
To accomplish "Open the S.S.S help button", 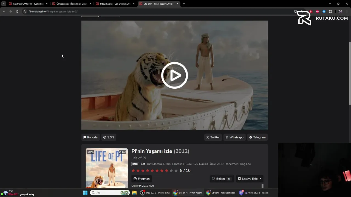I will tap(109, 137).
